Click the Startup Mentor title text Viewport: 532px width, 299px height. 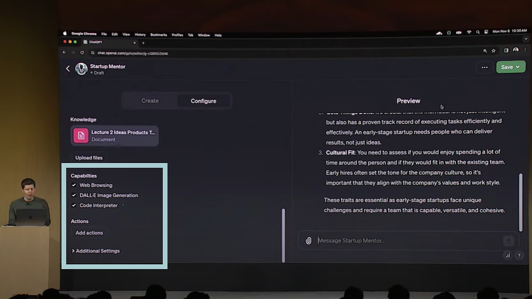pos(108,66)
